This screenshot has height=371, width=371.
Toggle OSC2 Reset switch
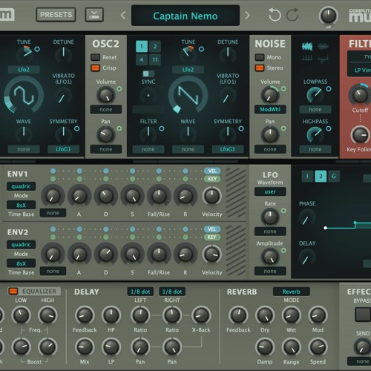95,57
